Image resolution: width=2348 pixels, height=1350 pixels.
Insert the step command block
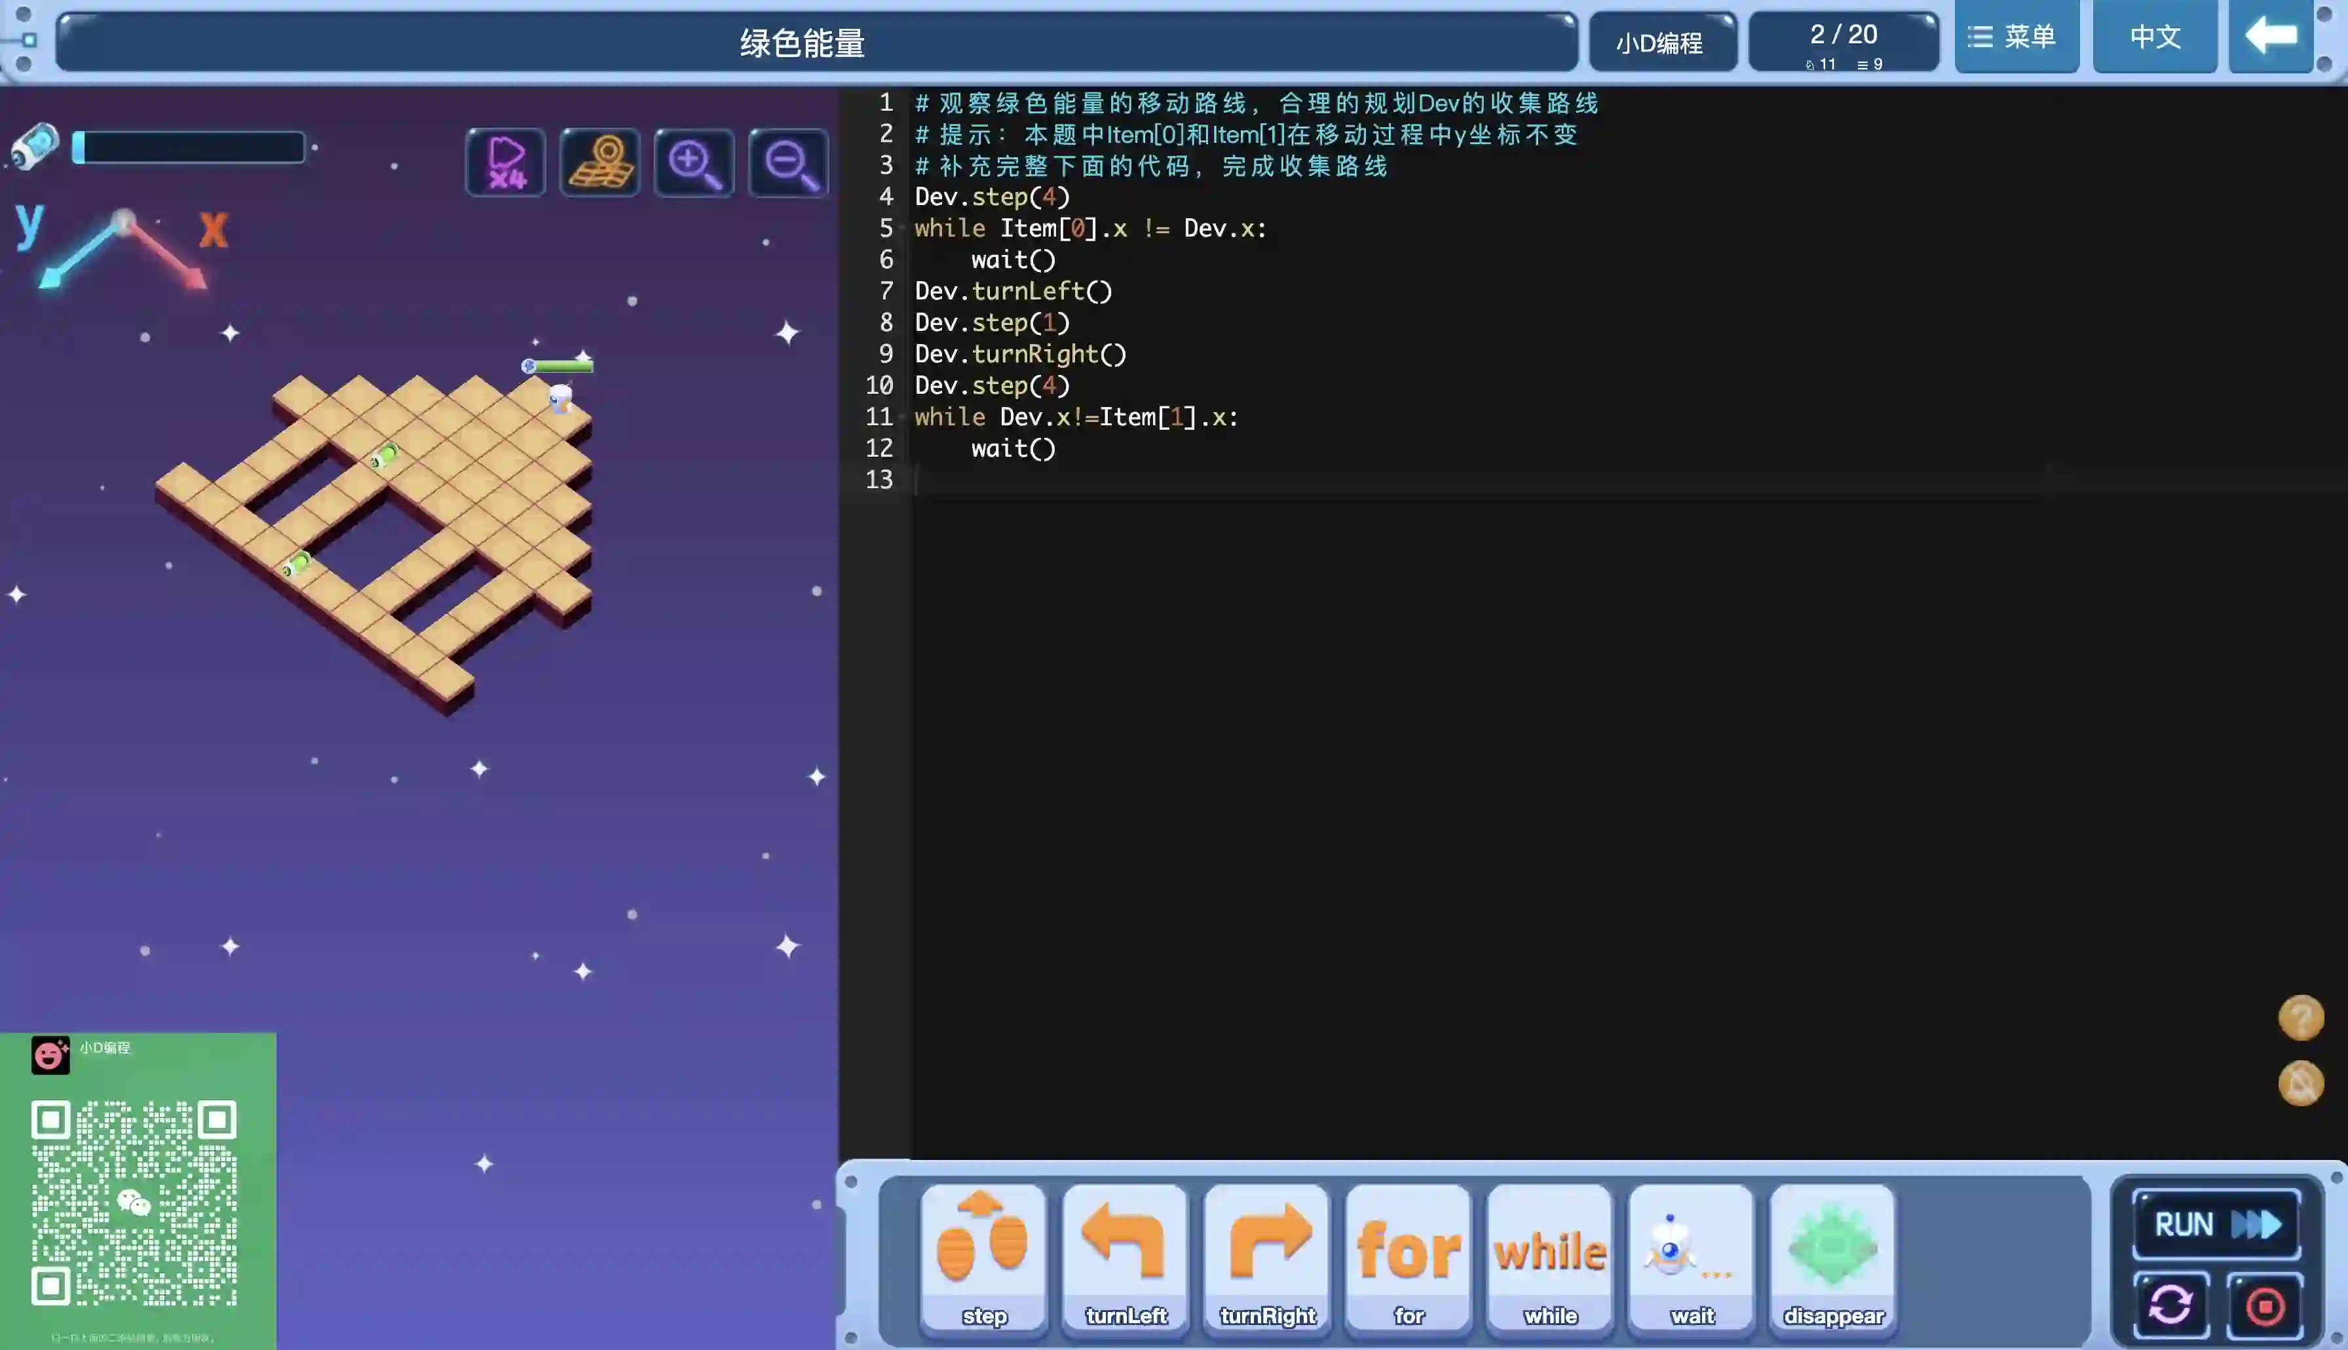coord(984,1256)
